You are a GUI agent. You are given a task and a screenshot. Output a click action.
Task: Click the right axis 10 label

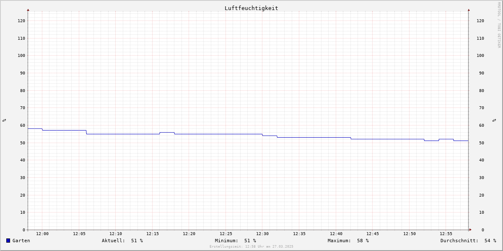tap(482, 212)
